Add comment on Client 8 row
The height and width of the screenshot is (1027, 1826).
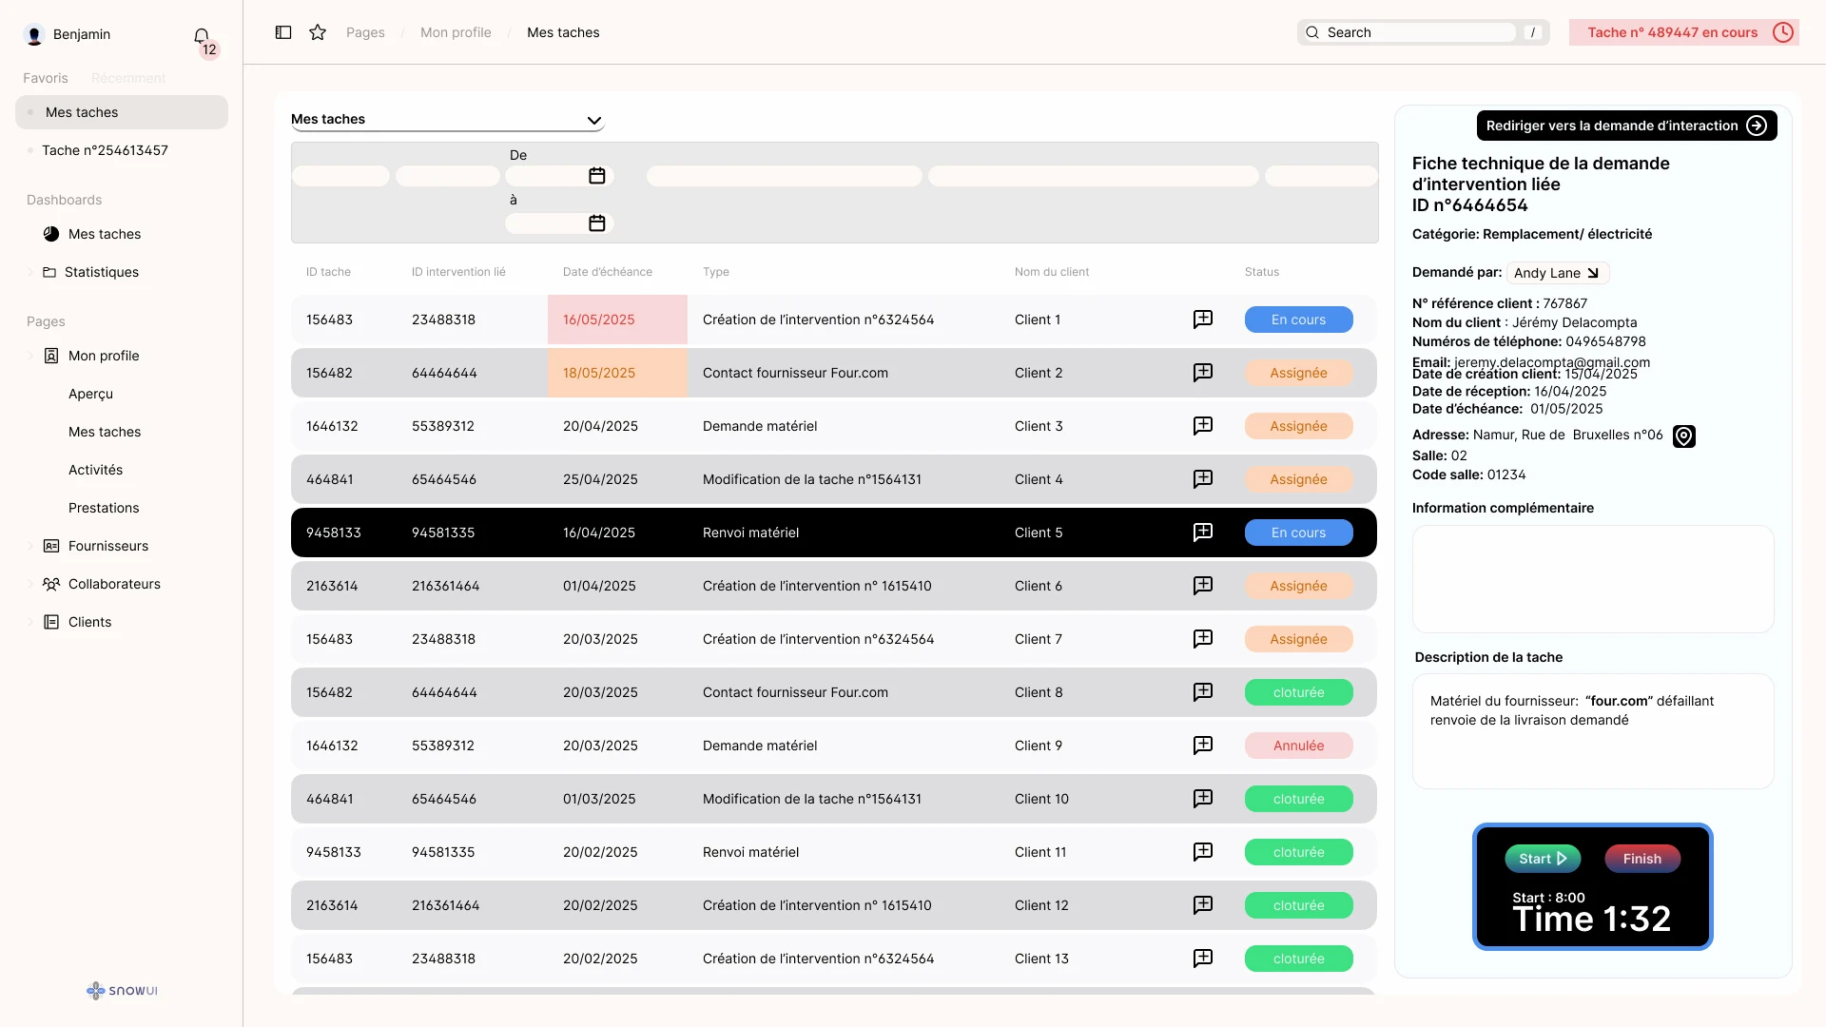click(x=1203, y=692)
